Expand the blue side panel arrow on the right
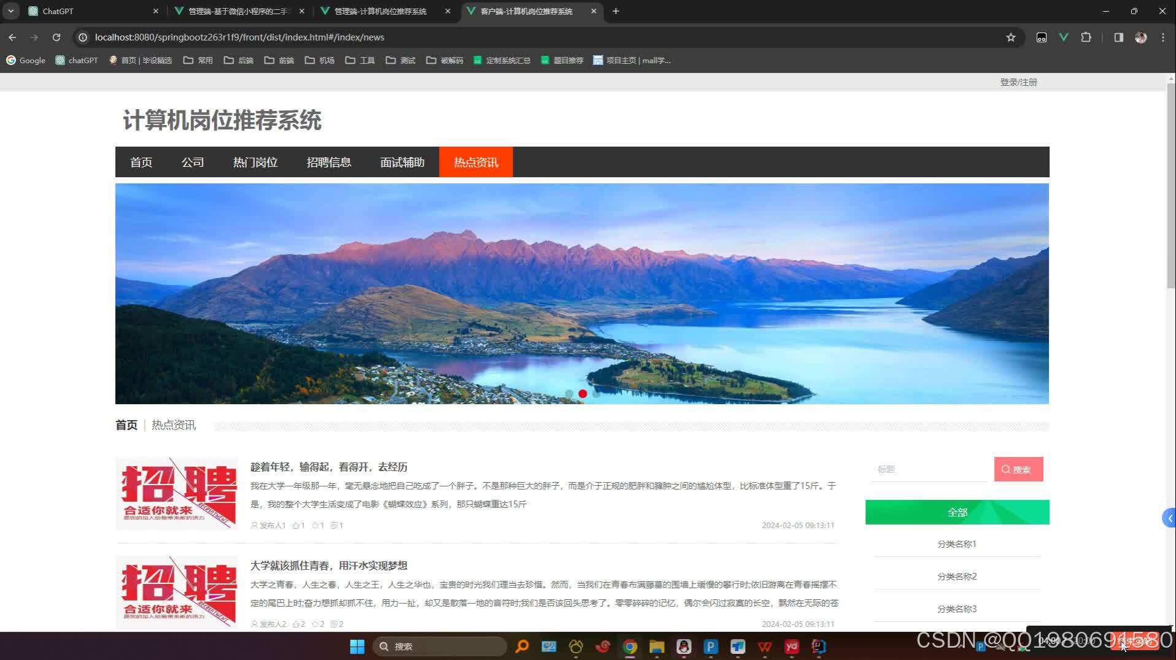1176x660 pixels. (1169, 518)
